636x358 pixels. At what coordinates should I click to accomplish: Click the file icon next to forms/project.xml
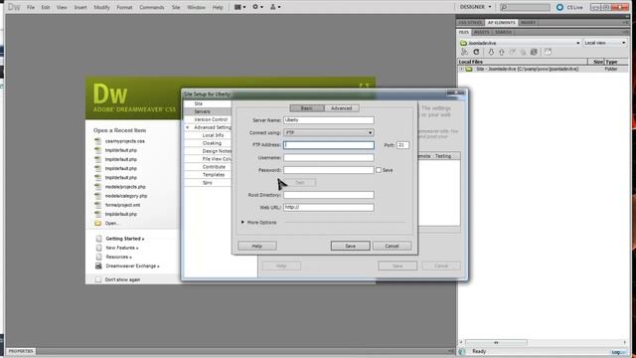[97, 205]
